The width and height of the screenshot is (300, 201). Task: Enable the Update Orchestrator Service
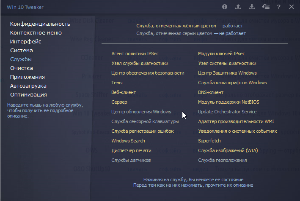click(x=227, y=112)
